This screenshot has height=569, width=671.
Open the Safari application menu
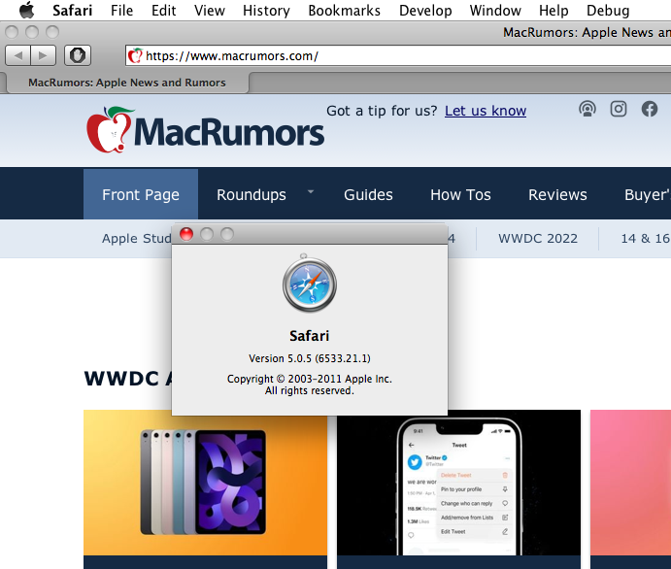point(72,11)
